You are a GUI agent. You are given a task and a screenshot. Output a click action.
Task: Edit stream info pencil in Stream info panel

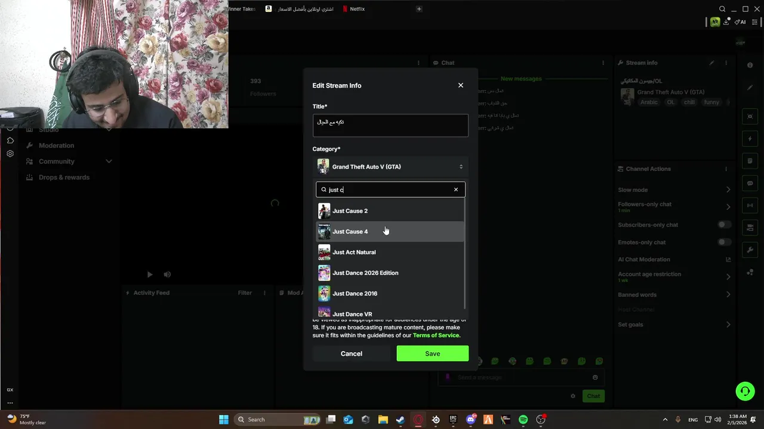click(711, 63)
